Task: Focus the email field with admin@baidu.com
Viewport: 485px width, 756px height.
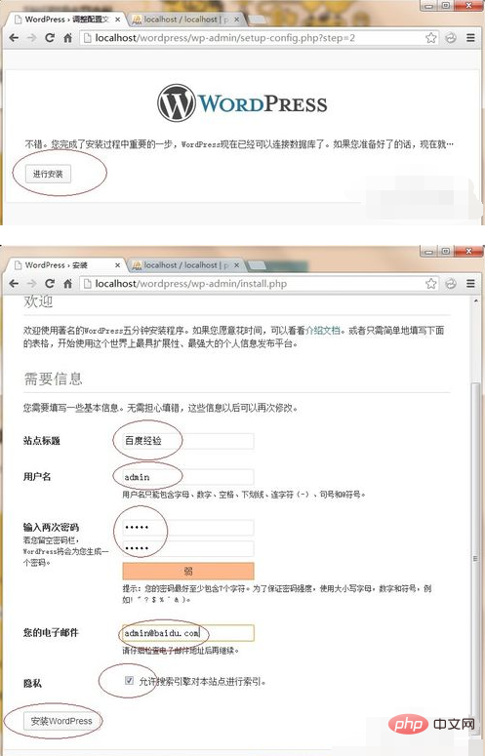Action: click(188, 633)
